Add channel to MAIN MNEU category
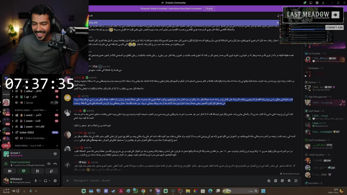 57,146
